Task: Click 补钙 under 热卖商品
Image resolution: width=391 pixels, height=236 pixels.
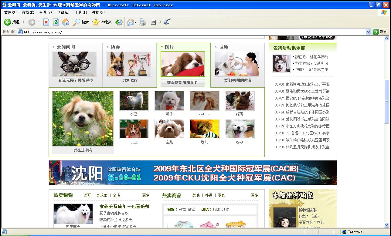Action: (x=209, y=195)
